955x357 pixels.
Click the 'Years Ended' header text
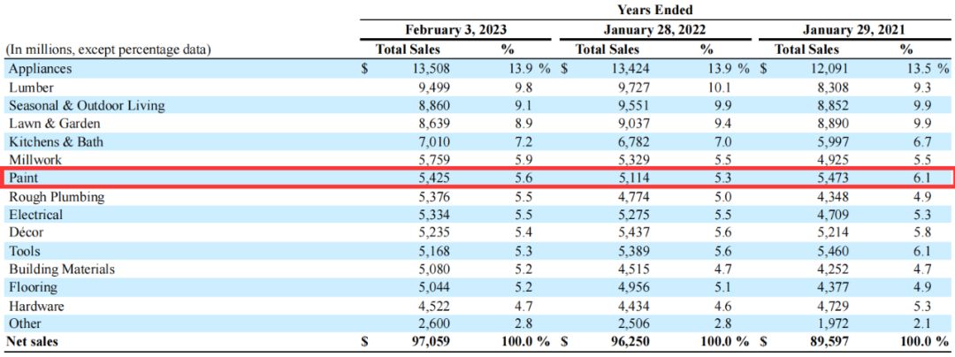tap(653, 10)
